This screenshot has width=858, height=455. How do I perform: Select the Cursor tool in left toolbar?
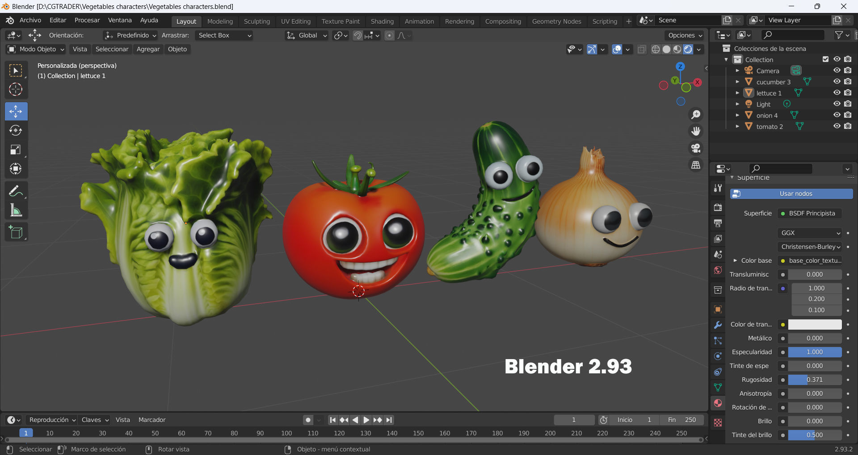(16, 90)
